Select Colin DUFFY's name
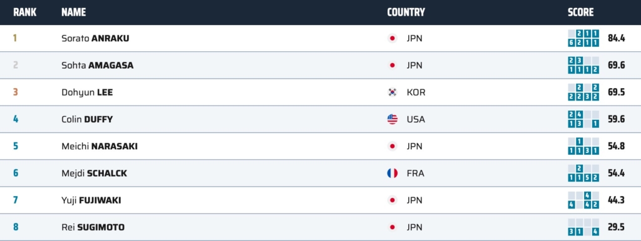Image resolution: width=641 pixels, height=241 pixels. pyautogui.click(x=87, y=119)
